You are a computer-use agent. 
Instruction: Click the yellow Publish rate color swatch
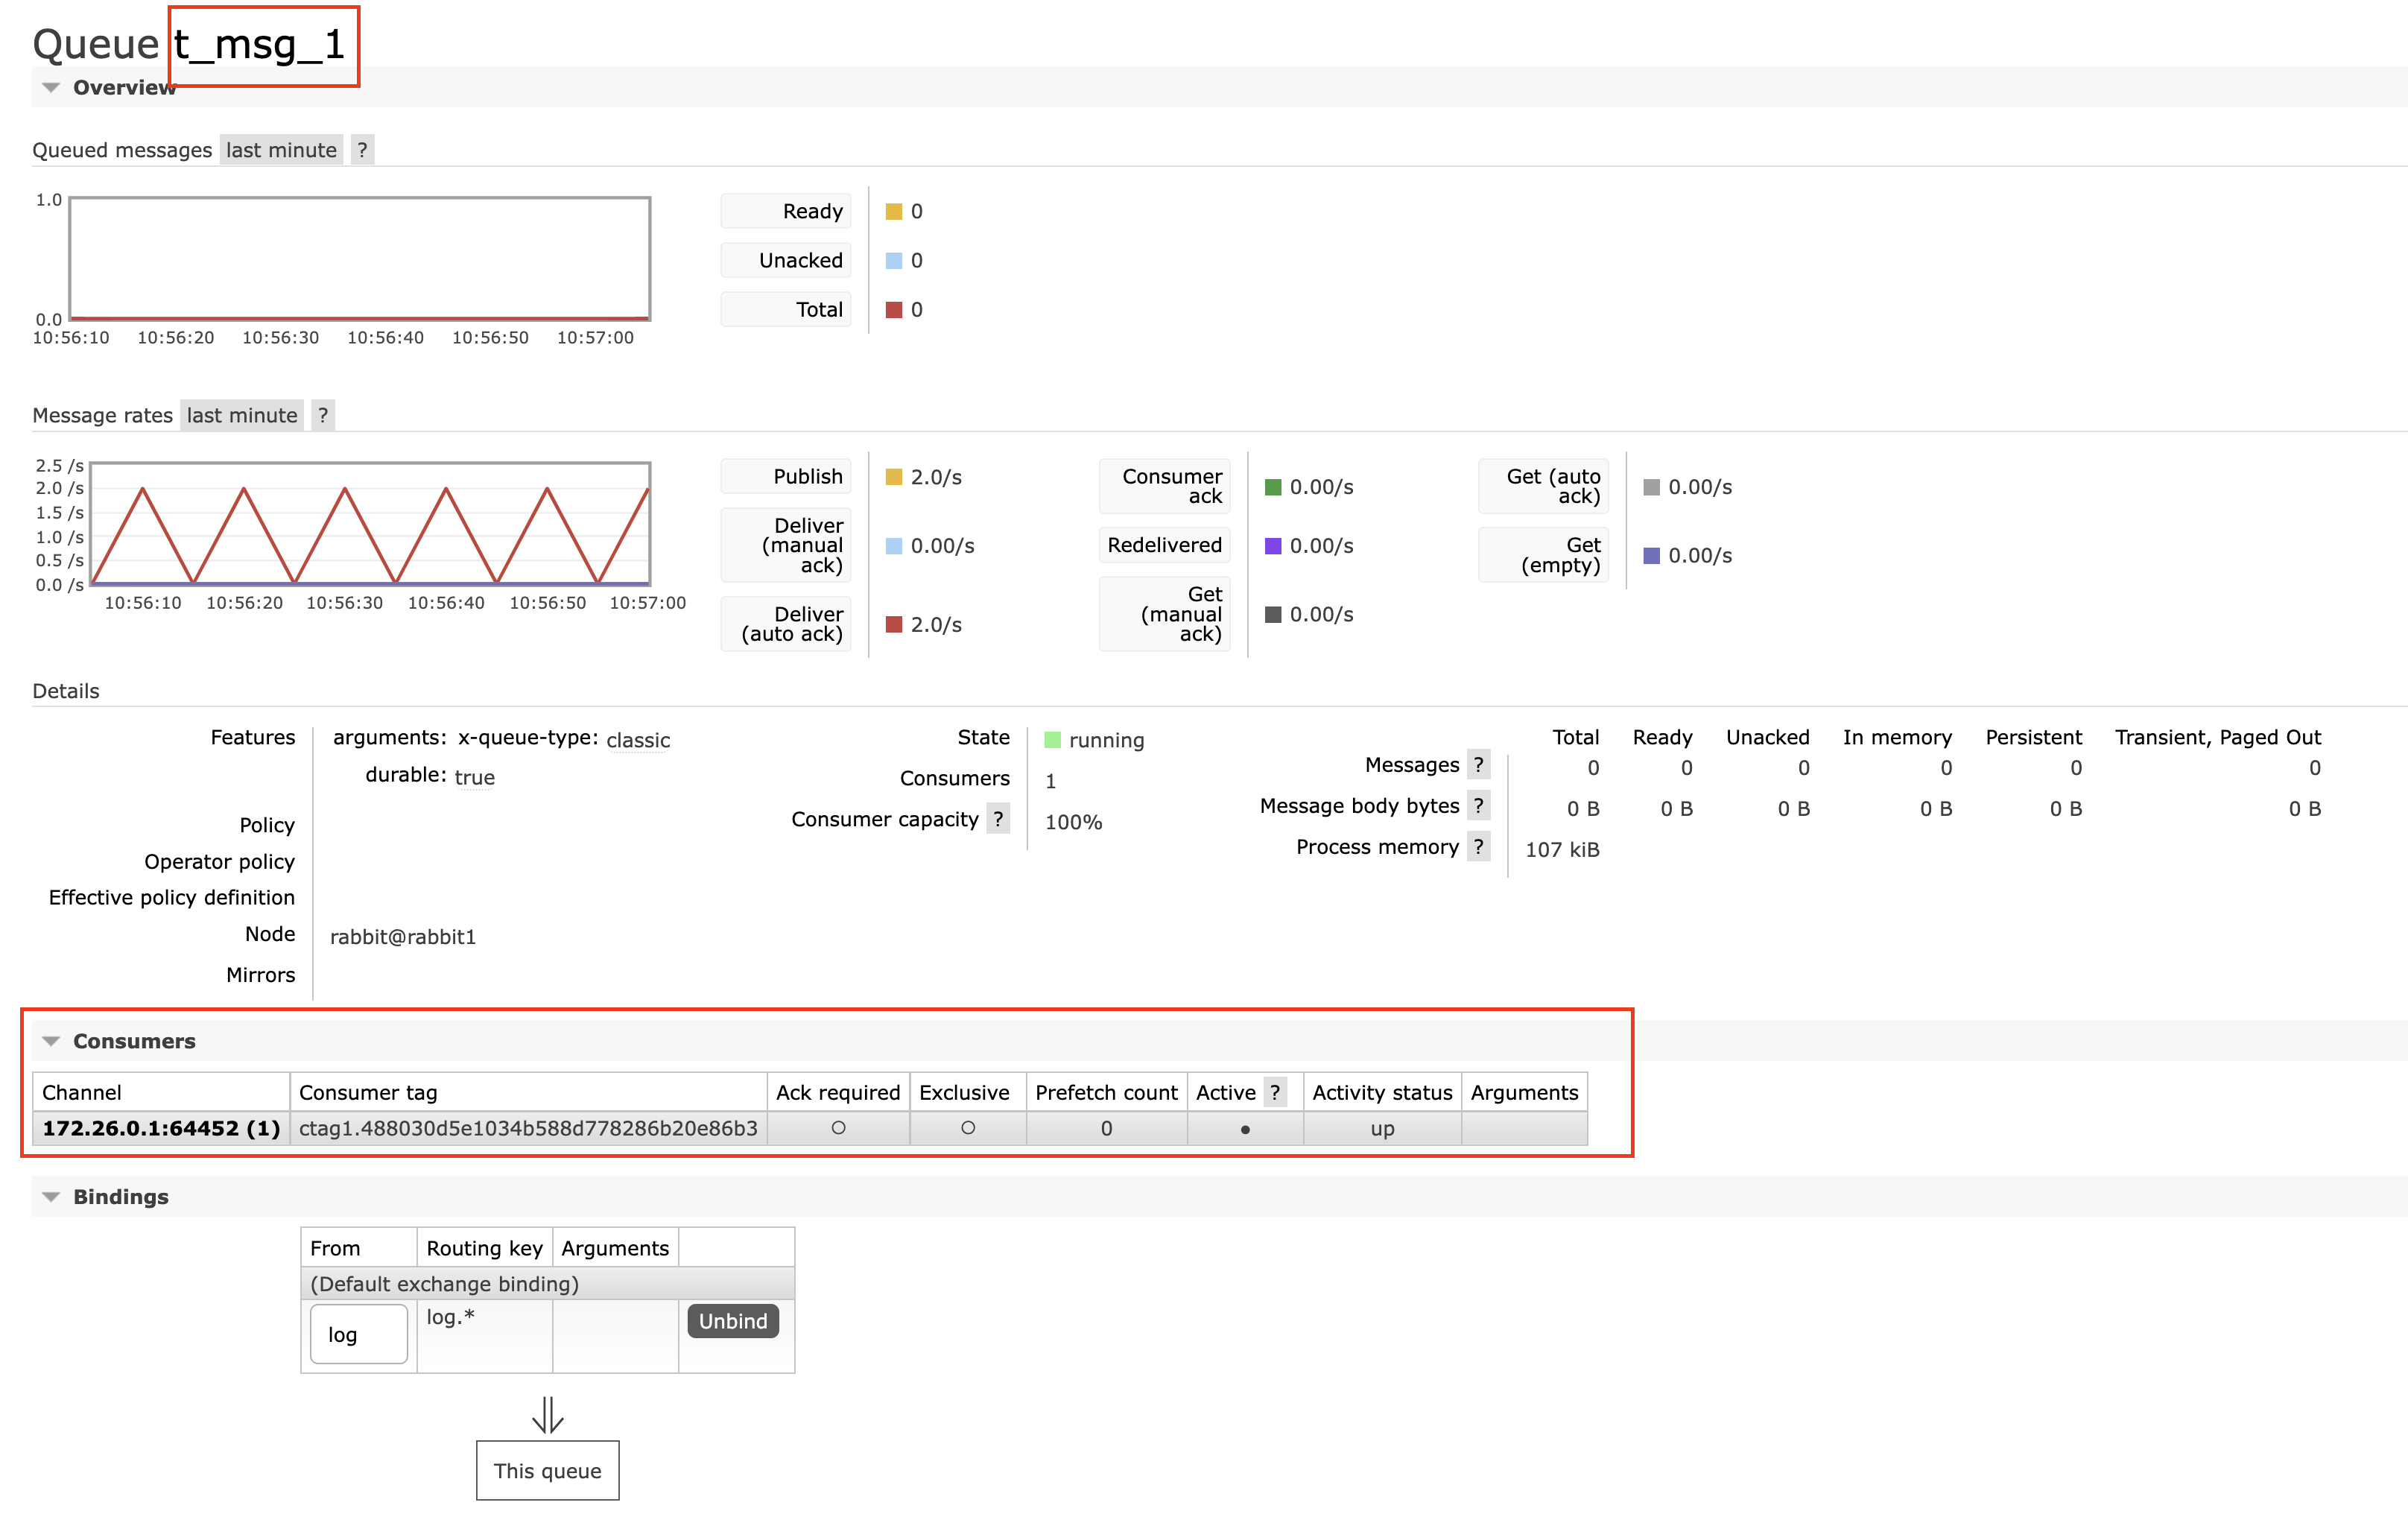(894, 477)
